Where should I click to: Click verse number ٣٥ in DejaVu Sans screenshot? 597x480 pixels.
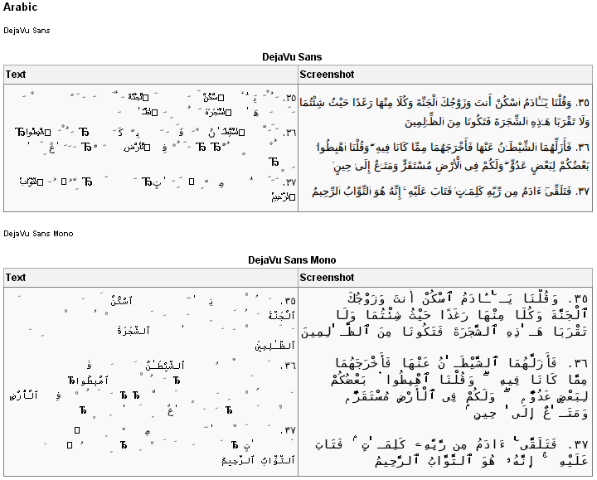pos(583,103)
